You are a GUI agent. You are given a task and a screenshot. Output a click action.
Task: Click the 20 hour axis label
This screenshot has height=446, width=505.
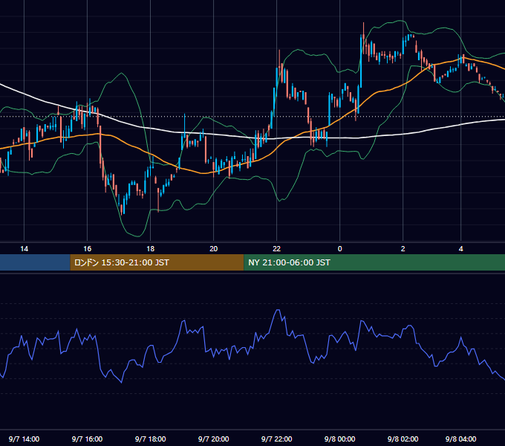(x=214, y=249)
